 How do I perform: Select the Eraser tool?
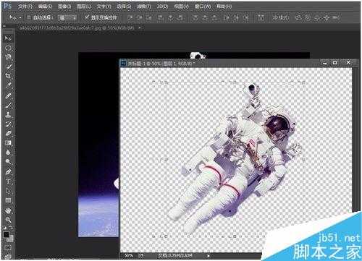(x=8, y=133)
